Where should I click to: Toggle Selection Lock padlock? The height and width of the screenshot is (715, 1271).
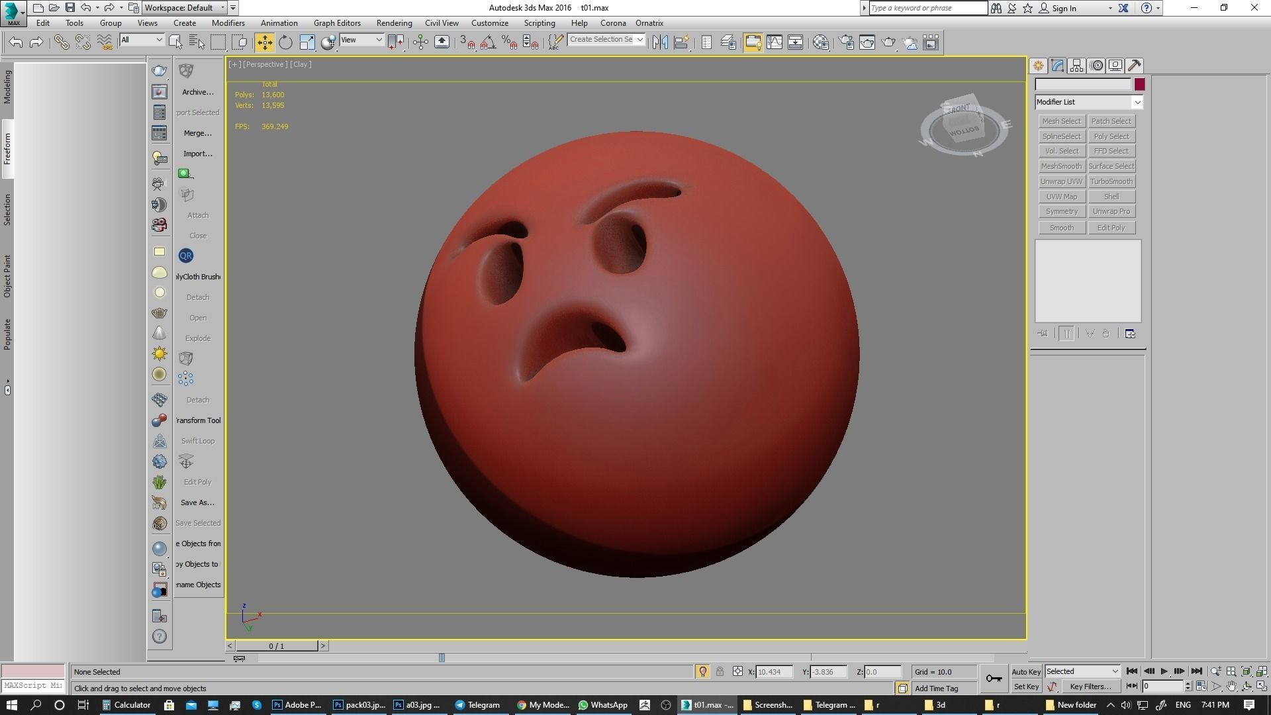pyautogui.click(x=720, y=671)
